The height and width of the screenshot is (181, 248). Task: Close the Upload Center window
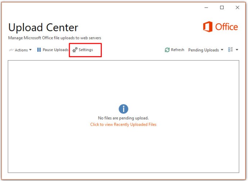pyautogui.click(x=238, y=8)
